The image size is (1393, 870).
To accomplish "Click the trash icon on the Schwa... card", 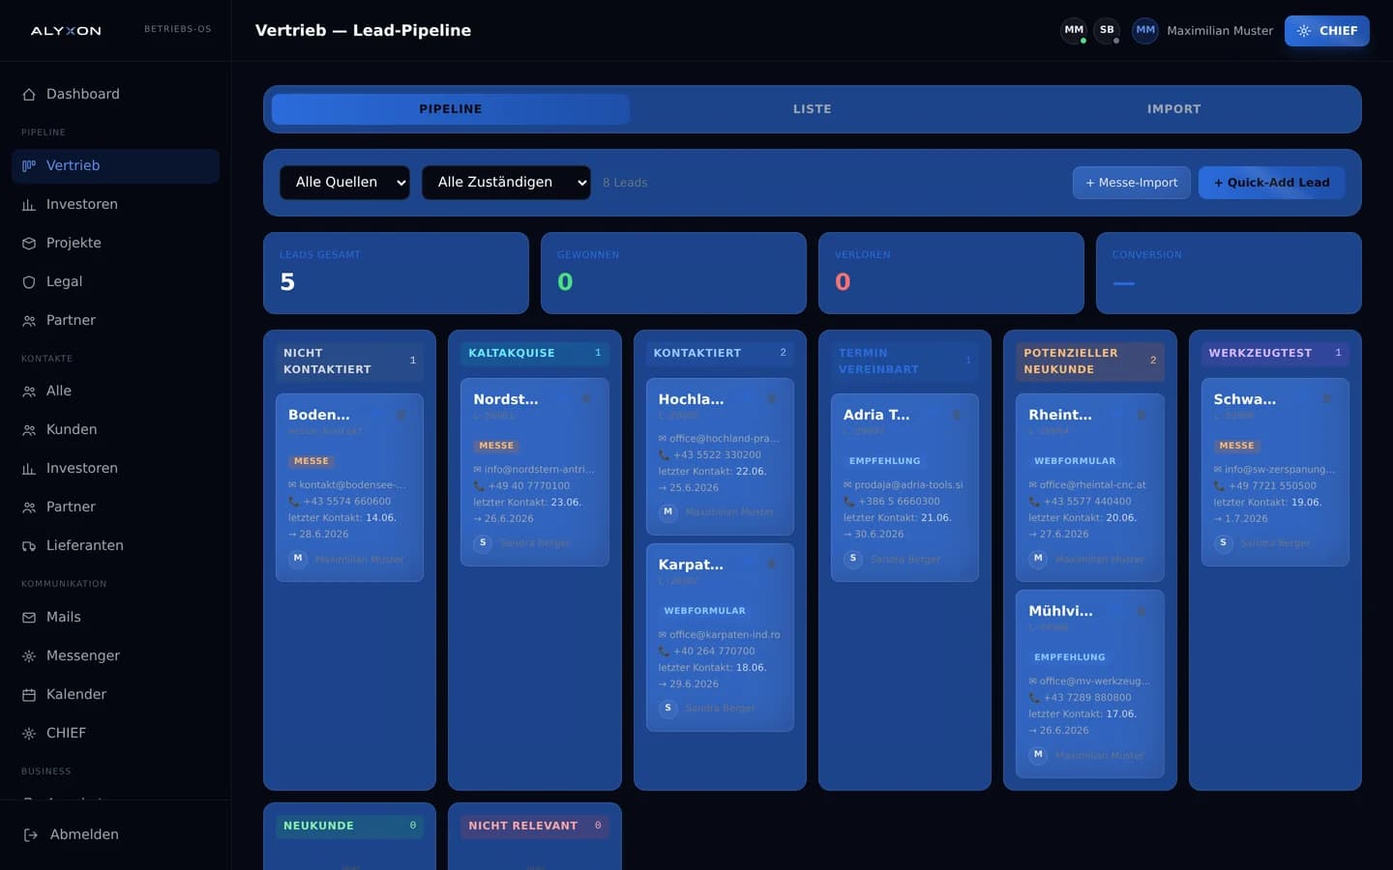I will point(1326,399).
